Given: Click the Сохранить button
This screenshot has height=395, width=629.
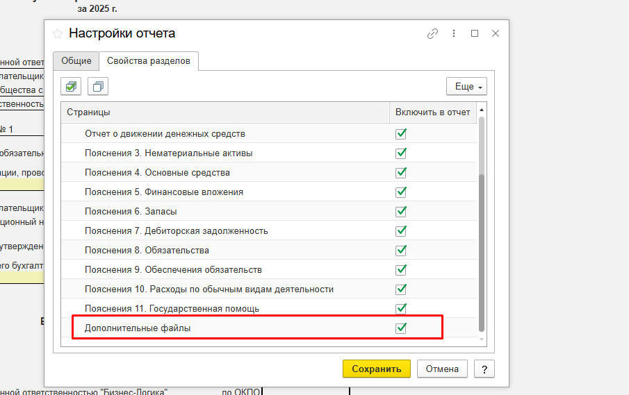Looking at the screenshot, I should click(x=377, y=369).
